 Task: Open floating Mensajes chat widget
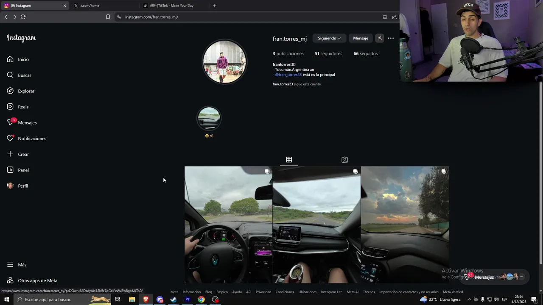coord(494,277)
